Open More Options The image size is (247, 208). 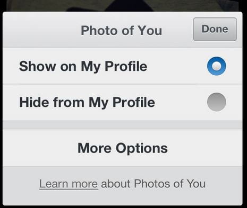[x=123, y=148]
